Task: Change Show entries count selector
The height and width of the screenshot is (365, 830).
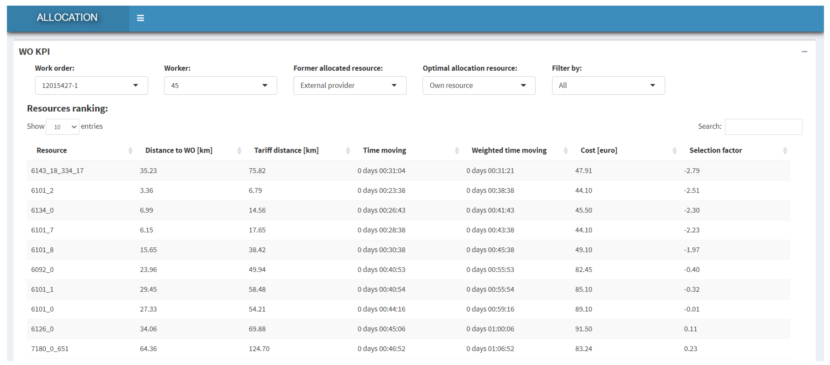Action: pos(62,127)
